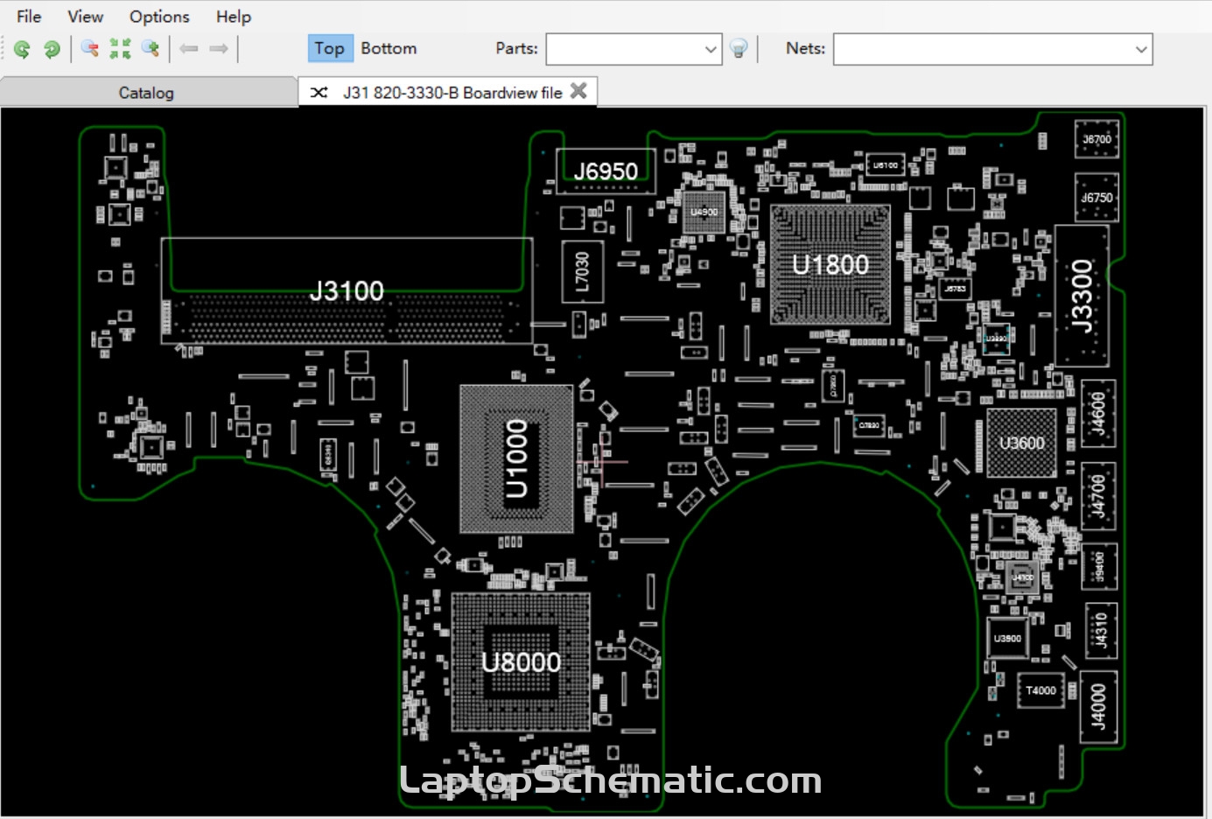Open the Options menu
The image size is (1212, 819).
click(x=159, y=17)
